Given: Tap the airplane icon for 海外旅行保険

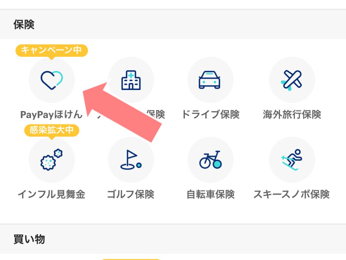Looking at the screenshot, I should pos(292,80).
